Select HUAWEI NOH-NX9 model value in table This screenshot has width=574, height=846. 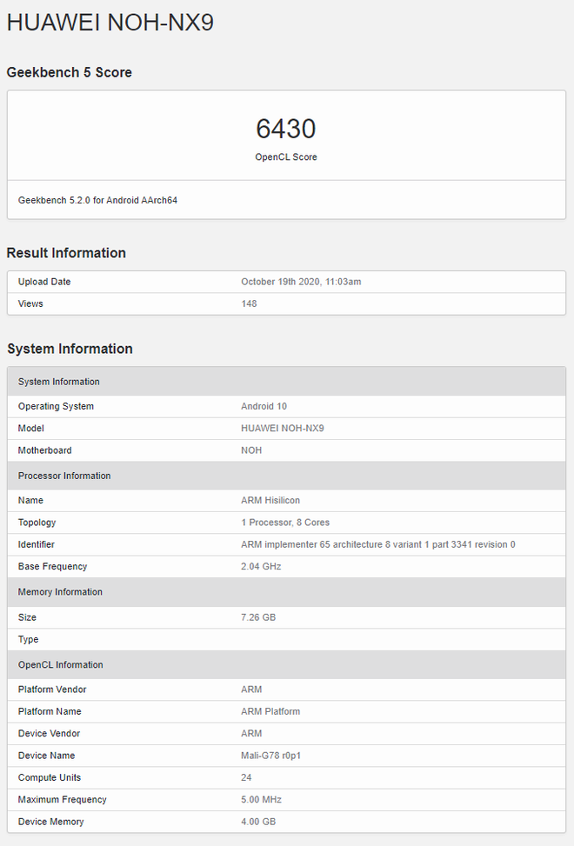[283, 429]
